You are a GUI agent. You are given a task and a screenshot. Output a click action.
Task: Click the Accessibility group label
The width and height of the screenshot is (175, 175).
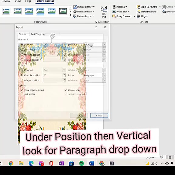(x=104, y=22)
